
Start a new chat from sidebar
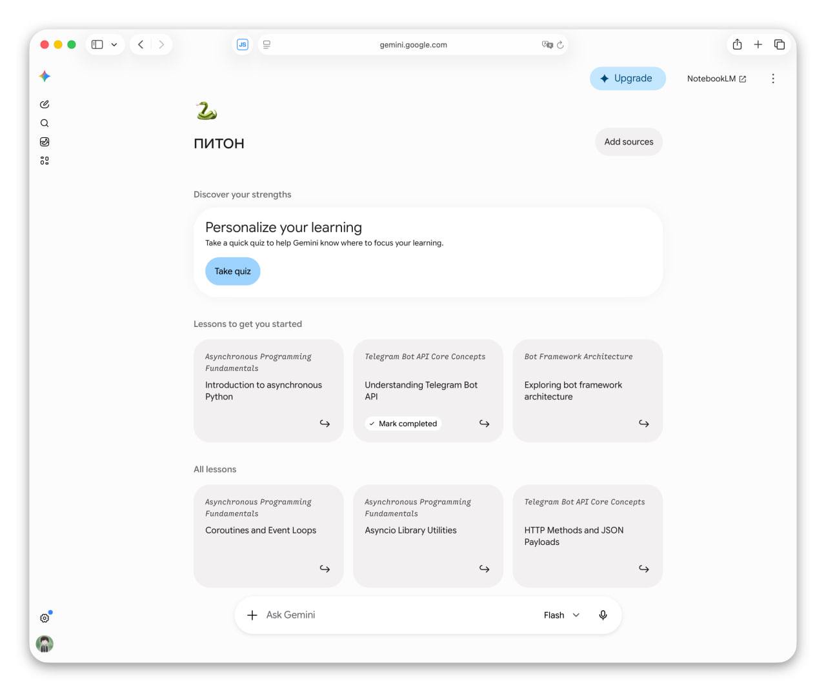[x=45, y=104]
